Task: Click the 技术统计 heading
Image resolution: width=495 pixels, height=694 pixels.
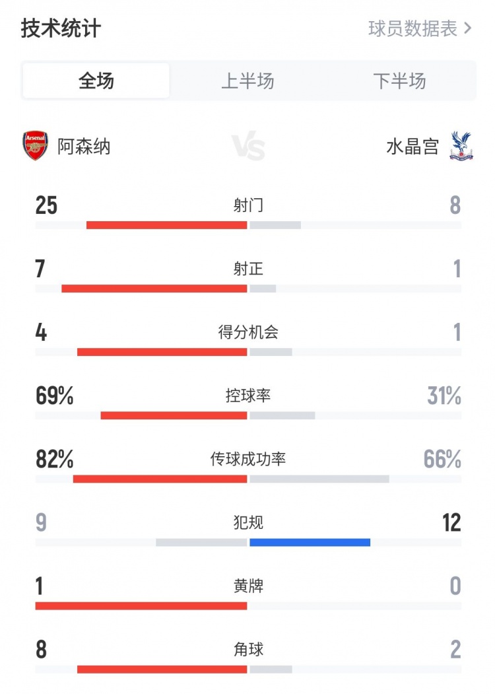Action: click(61, 29)
